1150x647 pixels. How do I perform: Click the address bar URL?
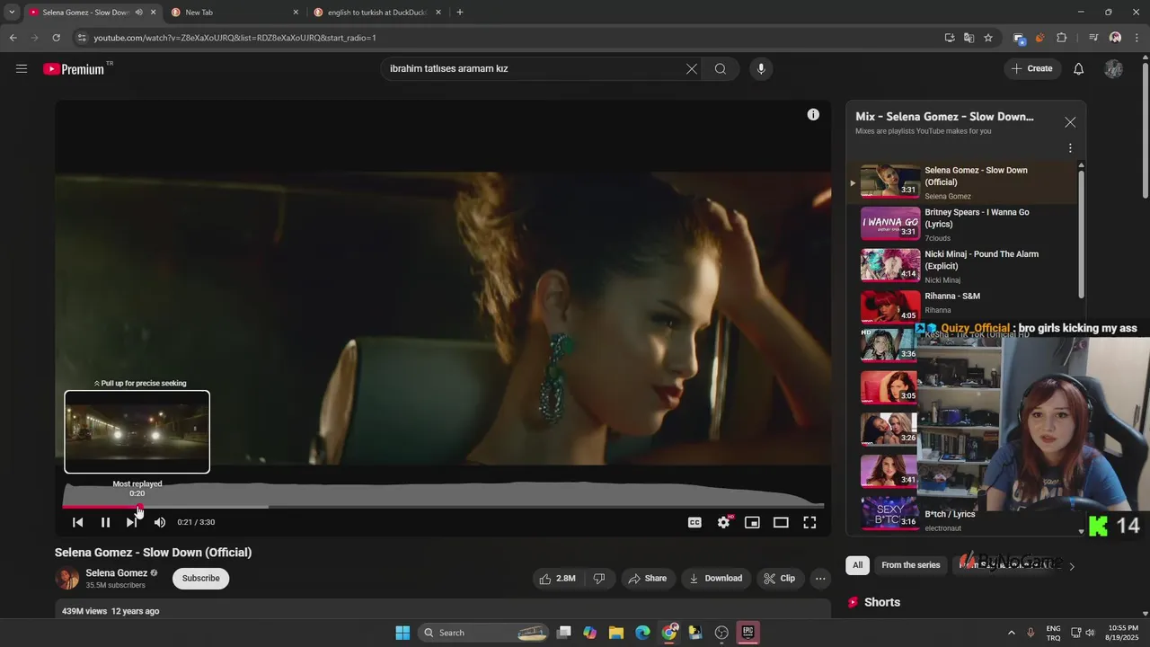234,38
